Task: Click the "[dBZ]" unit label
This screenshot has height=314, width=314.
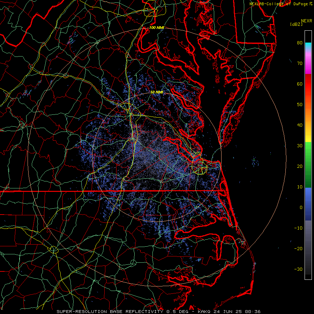Action: (296, 24)
